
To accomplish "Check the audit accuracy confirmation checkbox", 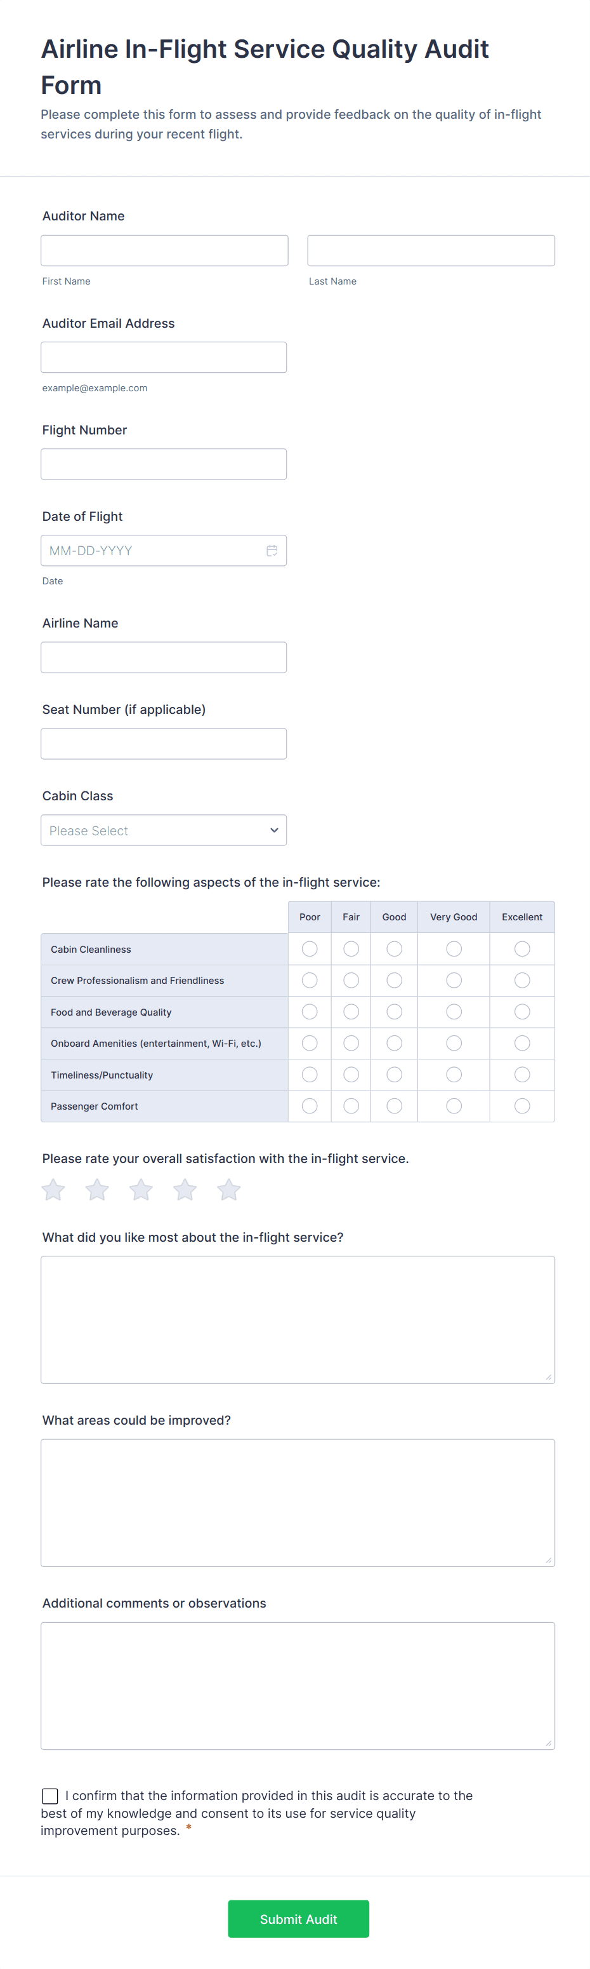I will click(50, 1796).
